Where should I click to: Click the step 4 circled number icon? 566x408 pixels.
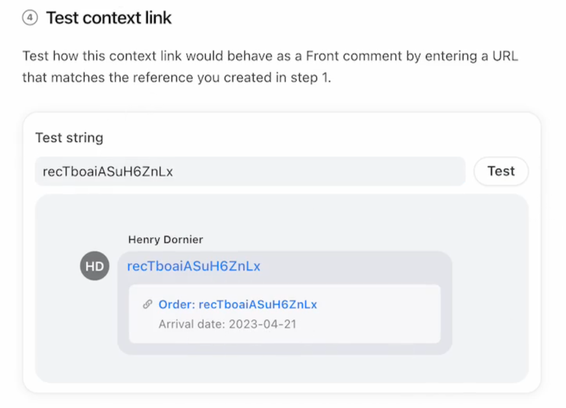tap(30, 18)
